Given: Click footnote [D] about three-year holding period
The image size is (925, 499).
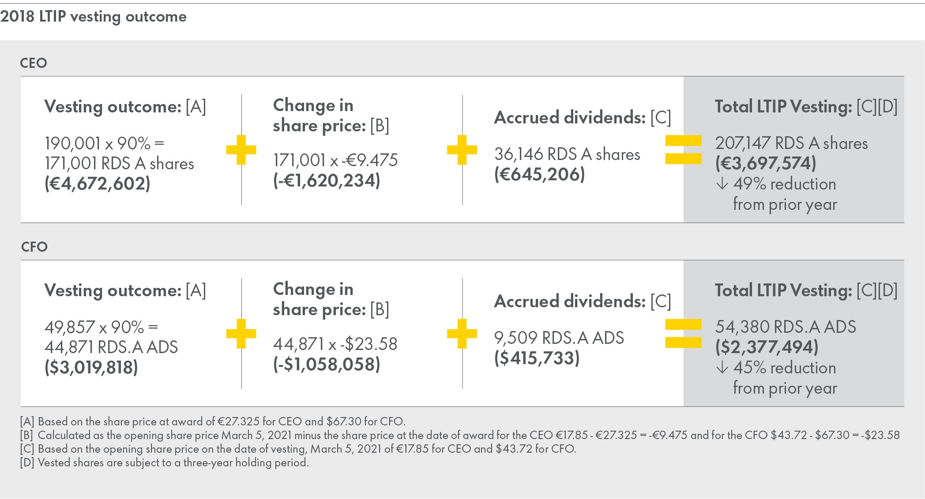Looking at the screenshot, I should 164,462.
